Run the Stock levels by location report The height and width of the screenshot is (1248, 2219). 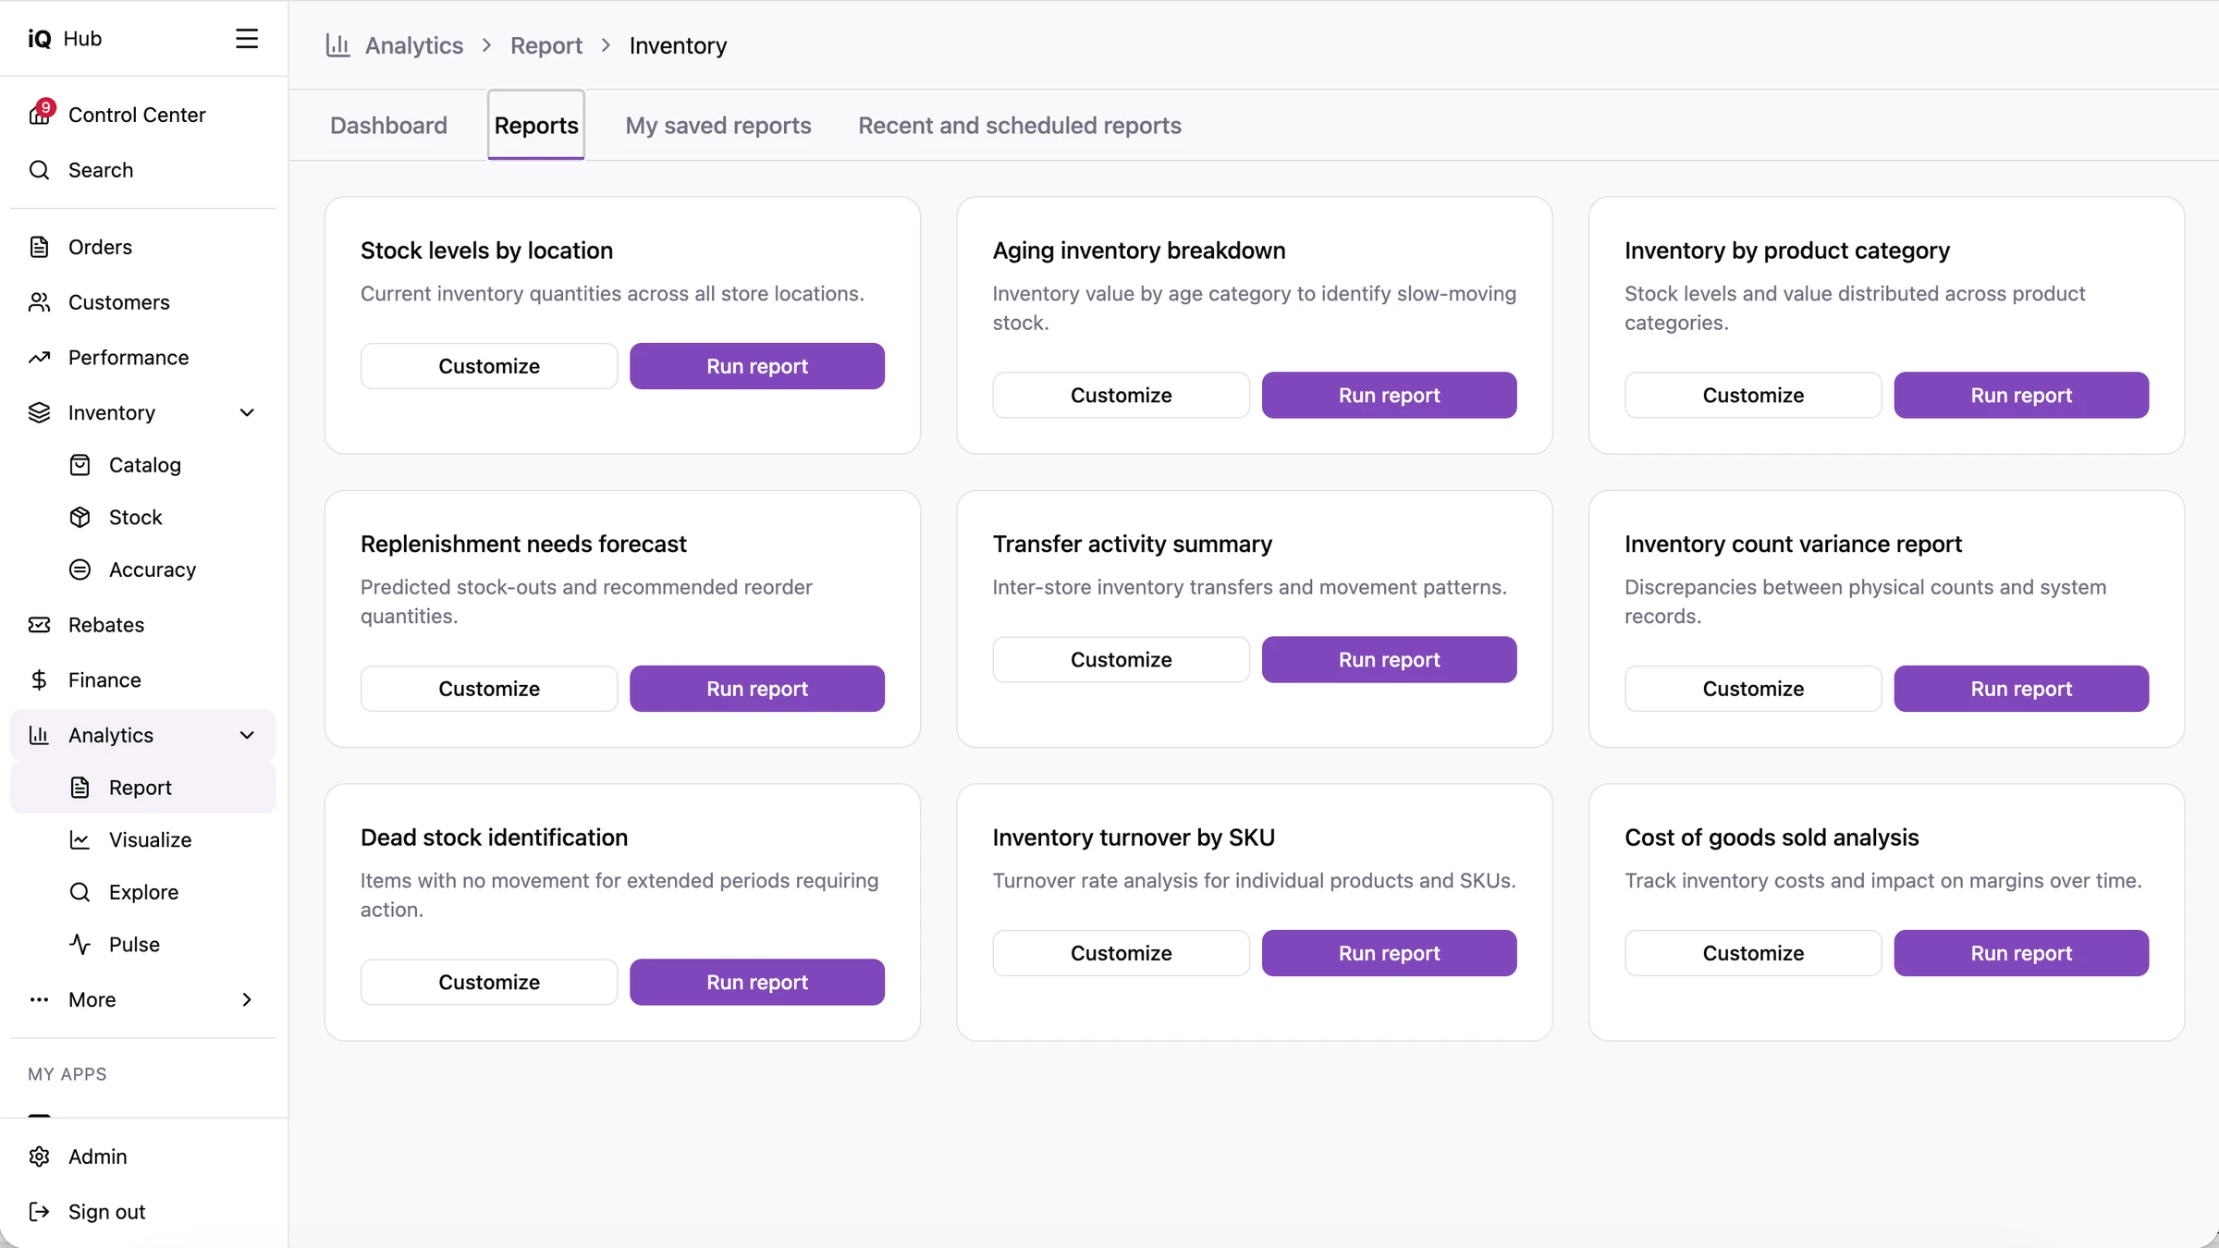(757, 366)
